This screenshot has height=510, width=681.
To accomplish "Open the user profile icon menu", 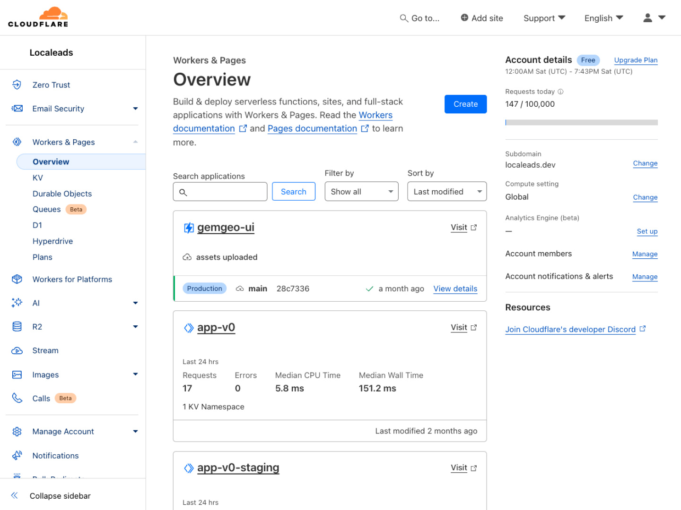I will 654,17.
